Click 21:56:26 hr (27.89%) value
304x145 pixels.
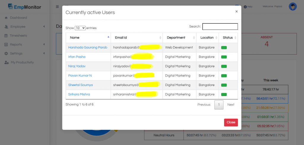(271, 108)
